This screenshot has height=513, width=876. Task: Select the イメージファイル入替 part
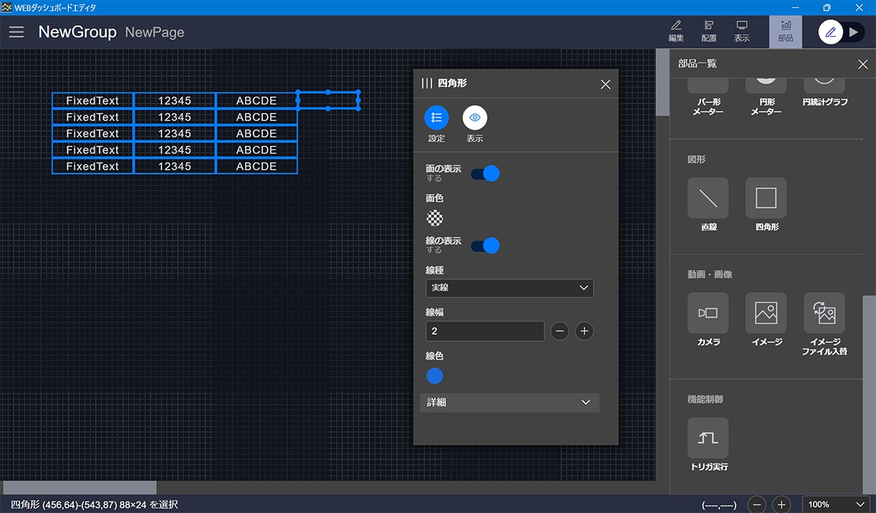[824, 313]
